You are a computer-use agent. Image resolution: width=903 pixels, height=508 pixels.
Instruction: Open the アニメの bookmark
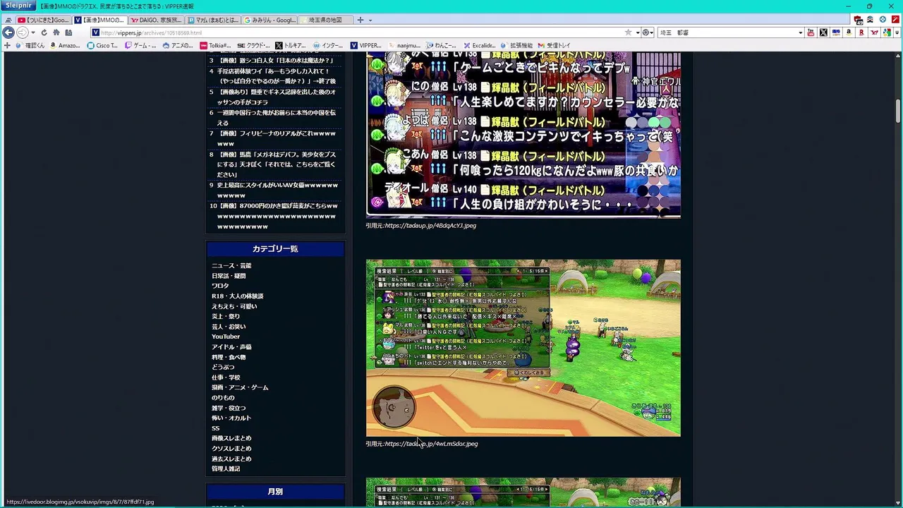[x=178, y=45]
